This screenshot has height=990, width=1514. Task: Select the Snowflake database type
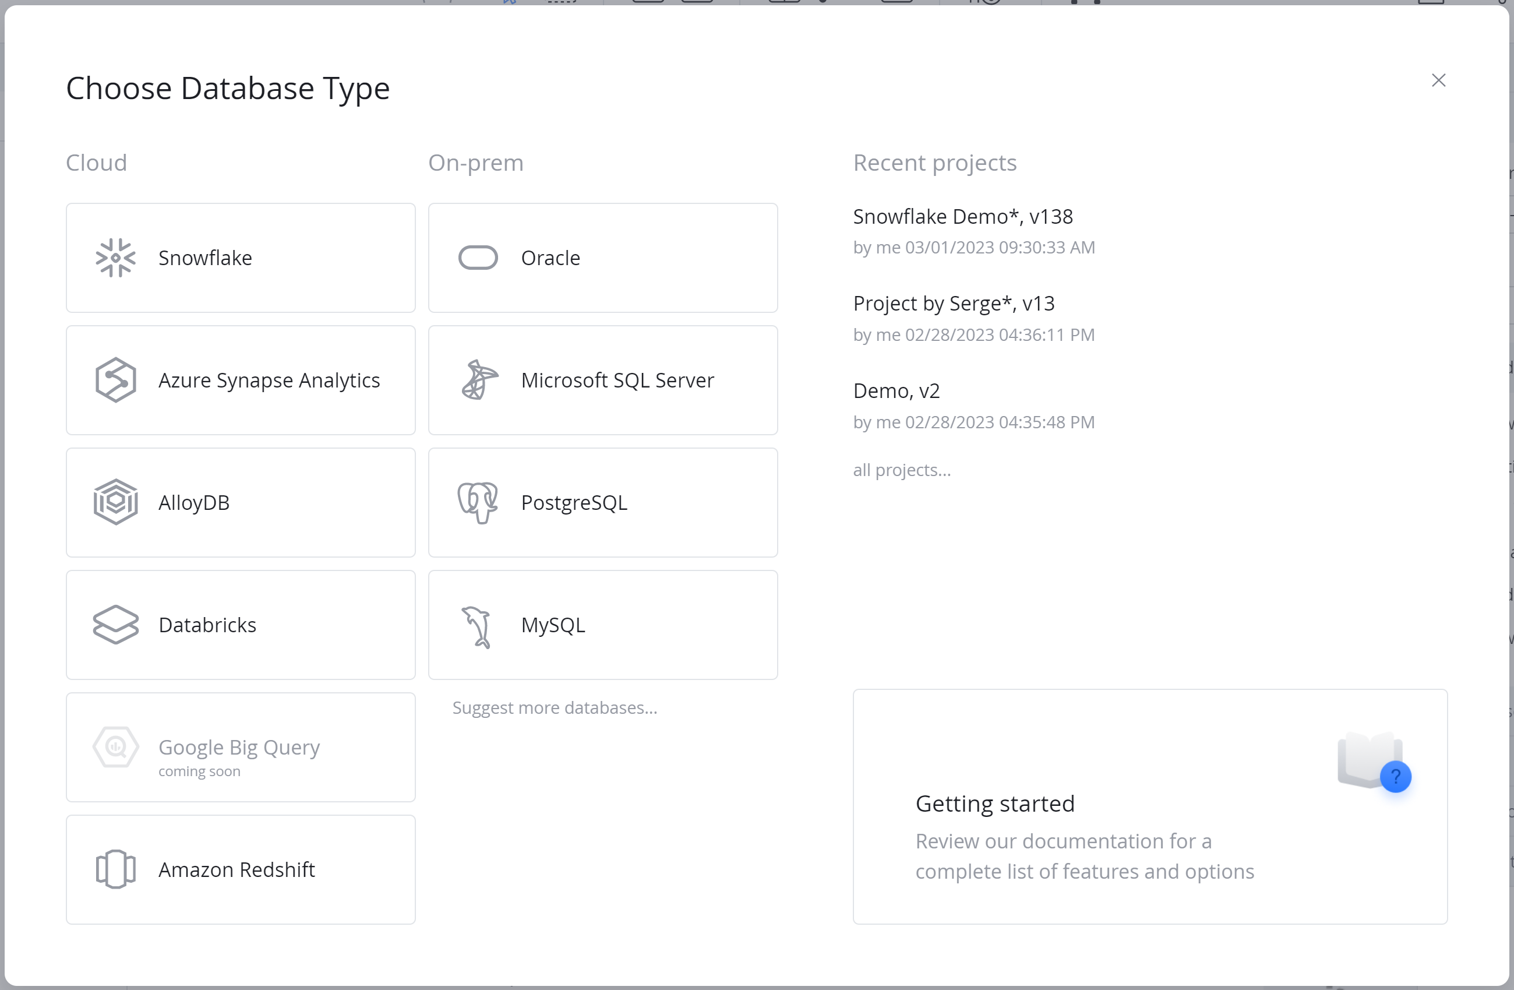[241, 257]
